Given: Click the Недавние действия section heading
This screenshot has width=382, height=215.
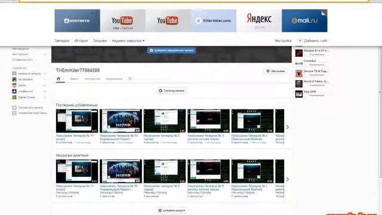Looking at the screenshot, I should (x=72, y=155).
